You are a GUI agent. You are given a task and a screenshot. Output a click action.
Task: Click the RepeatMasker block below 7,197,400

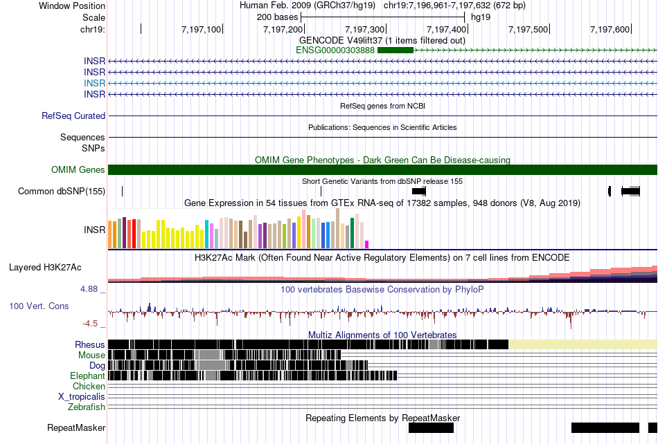coord(431,427)
